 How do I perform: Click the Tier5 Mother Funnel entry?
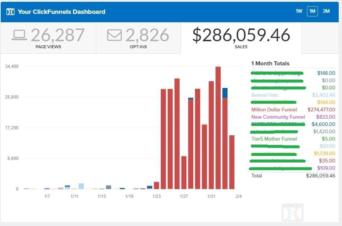tap(274, 139)
